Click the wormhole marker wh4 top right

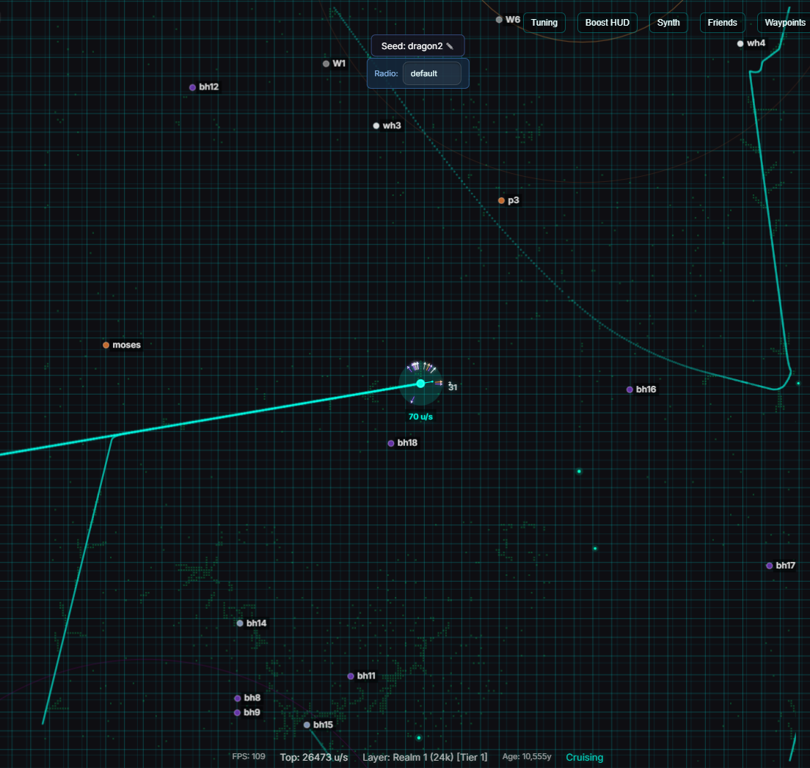740,43
